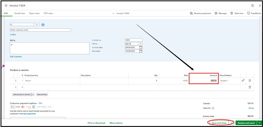Click the Bill to text area
Viewport: 263px width, 127px height.
tap(50, 48)
